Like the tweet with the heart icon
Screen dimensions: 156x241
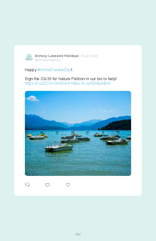(68, 185)
